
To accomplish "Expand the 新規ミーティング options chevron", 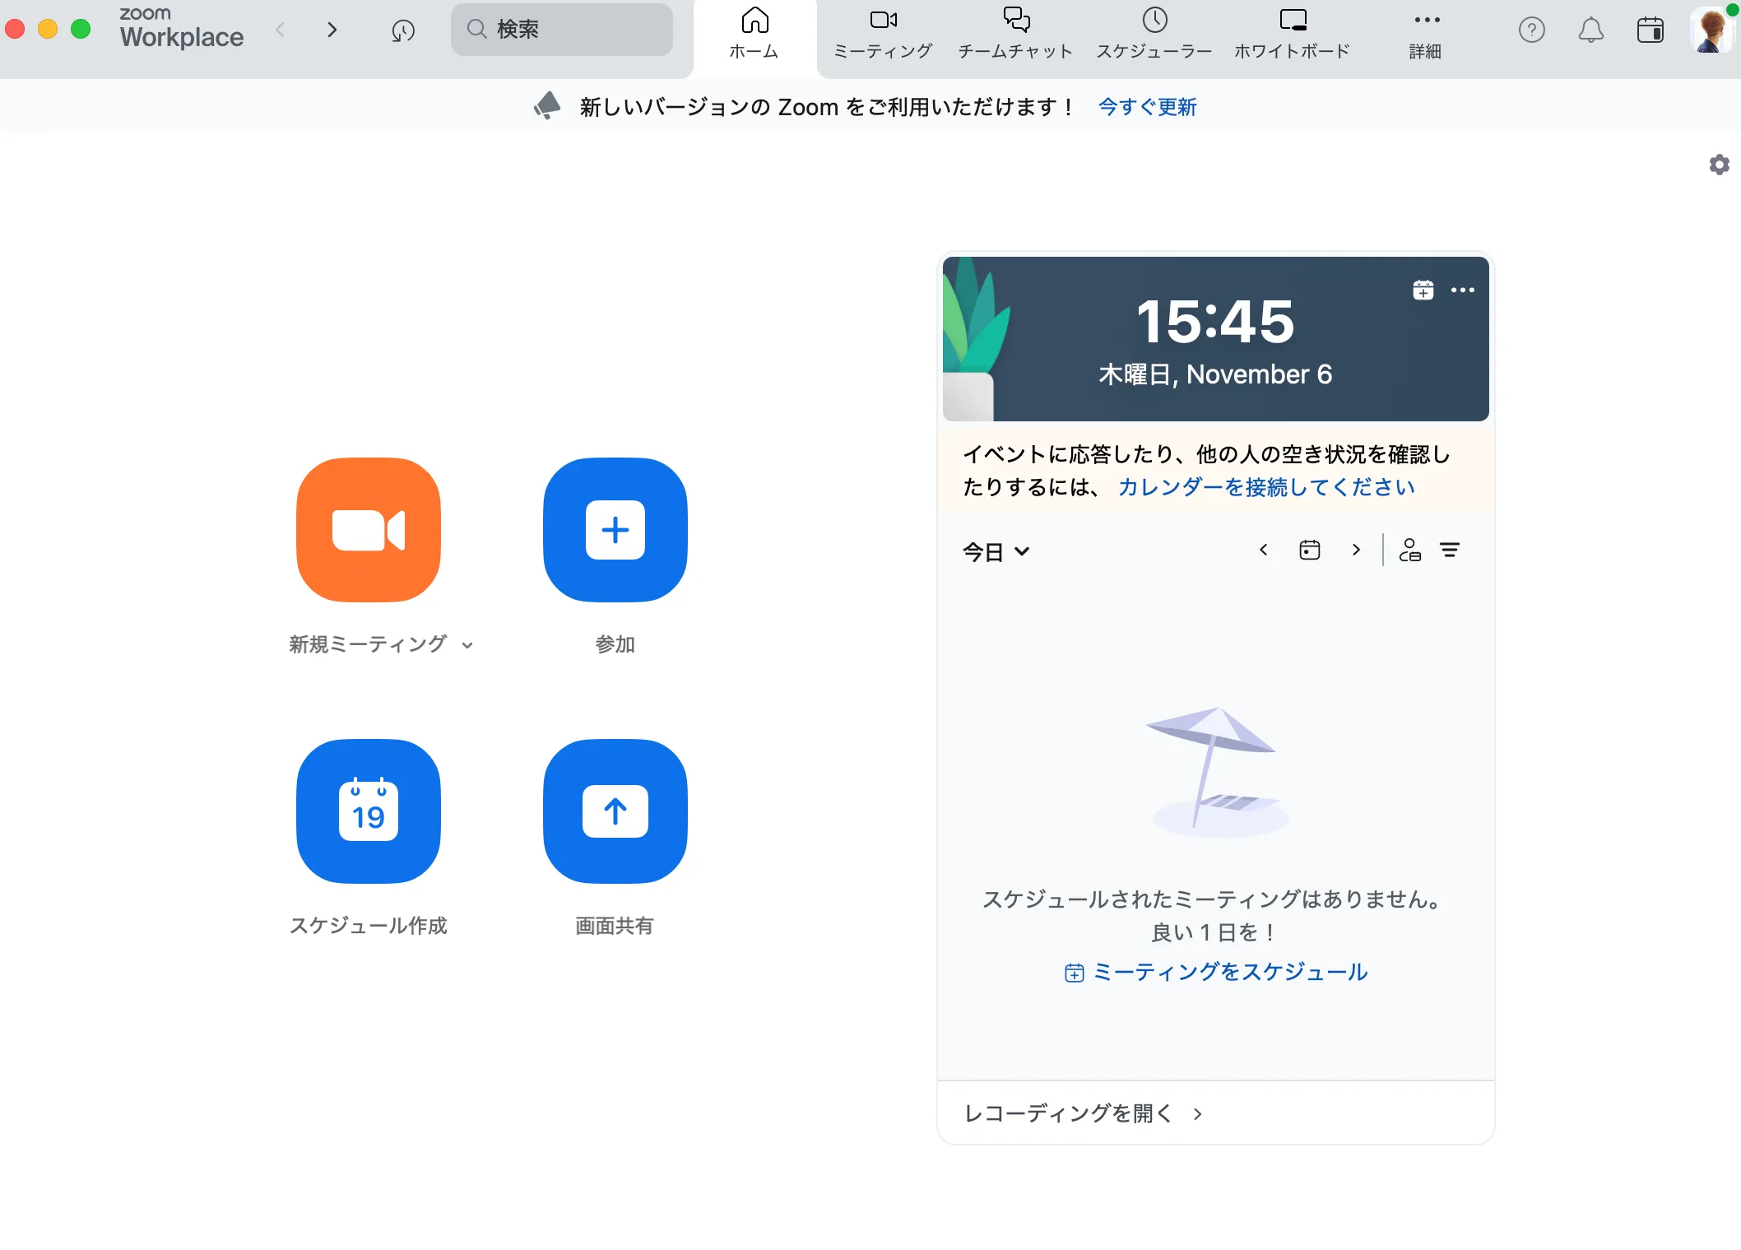I will (x=467, y=645).
